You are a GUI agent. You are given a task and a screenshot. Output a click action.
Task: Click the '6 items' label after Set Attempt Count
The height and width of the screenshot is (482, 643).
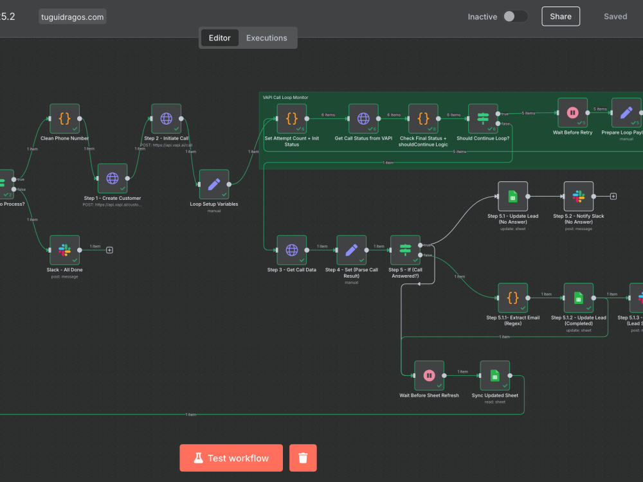click(x=328, y=115)
